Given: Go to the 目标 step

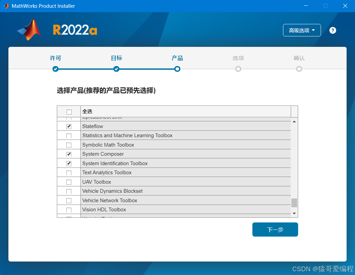Looking at the screenshot, I should [x=116, y=58].
